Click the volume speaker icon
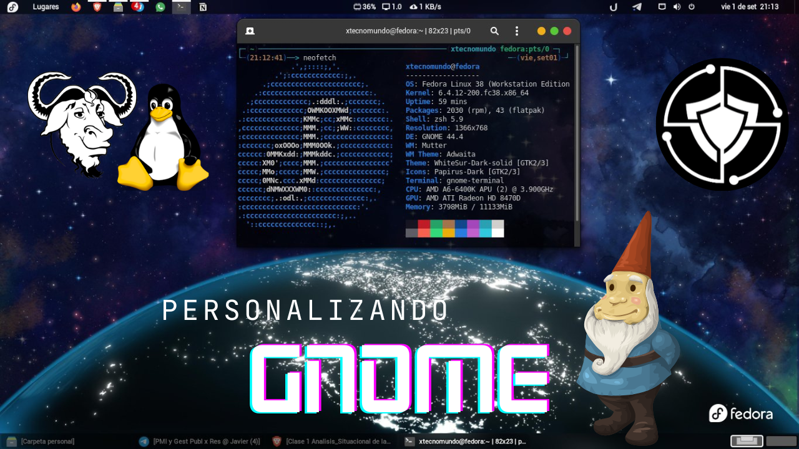 (x=677, y=7)
